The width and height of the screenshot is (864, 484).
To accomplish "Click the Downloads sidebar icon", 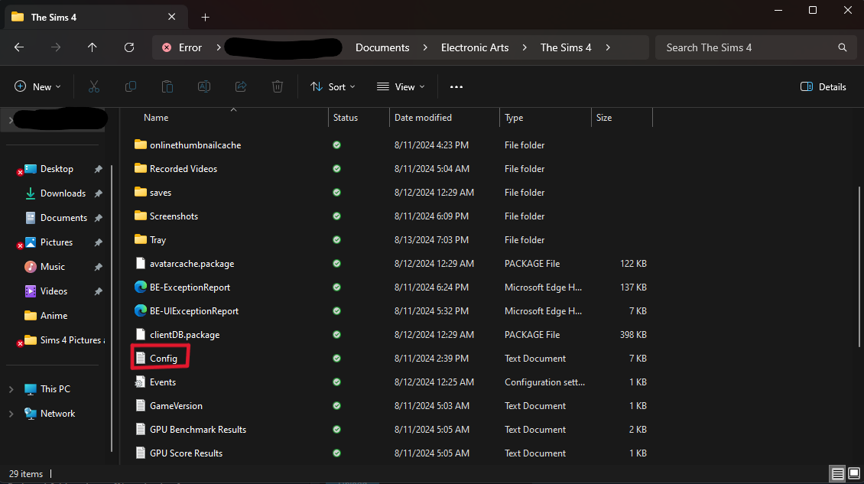I will (x=31, y=193).
